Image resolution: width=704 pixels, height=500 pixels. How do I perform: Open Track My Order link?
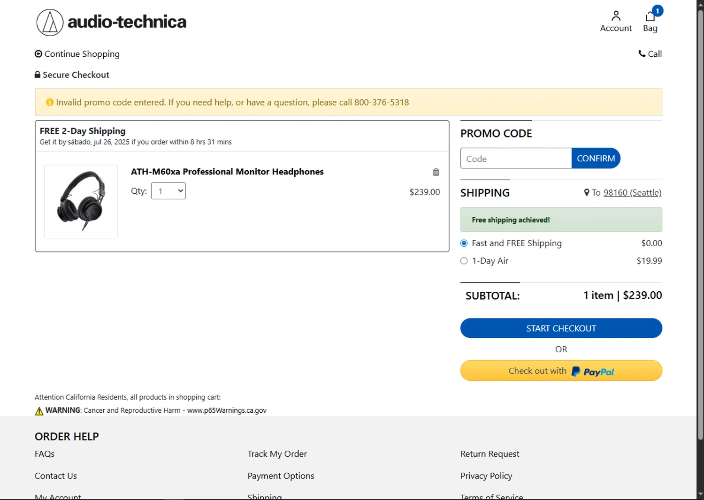277,454
